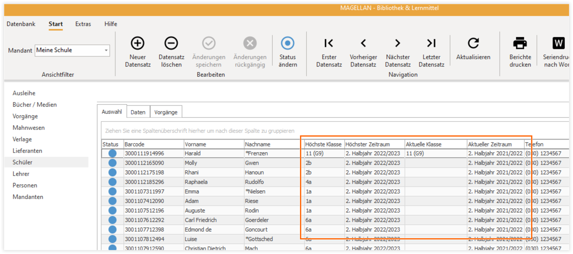Open the Extras menu
The image size is (573, 254).
click(83, 24)
